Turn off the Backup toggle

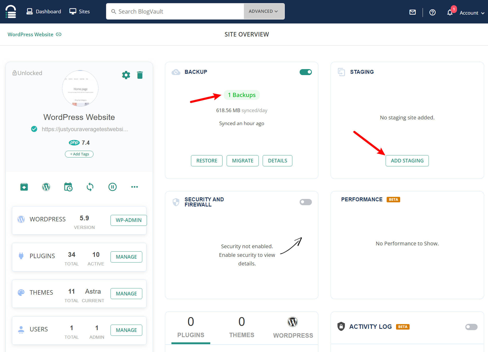(306, 72)
